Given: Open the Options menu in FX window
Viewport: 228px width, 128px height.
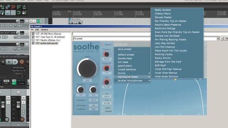Looking at the screenshot, I should click(x=44, y=30).
